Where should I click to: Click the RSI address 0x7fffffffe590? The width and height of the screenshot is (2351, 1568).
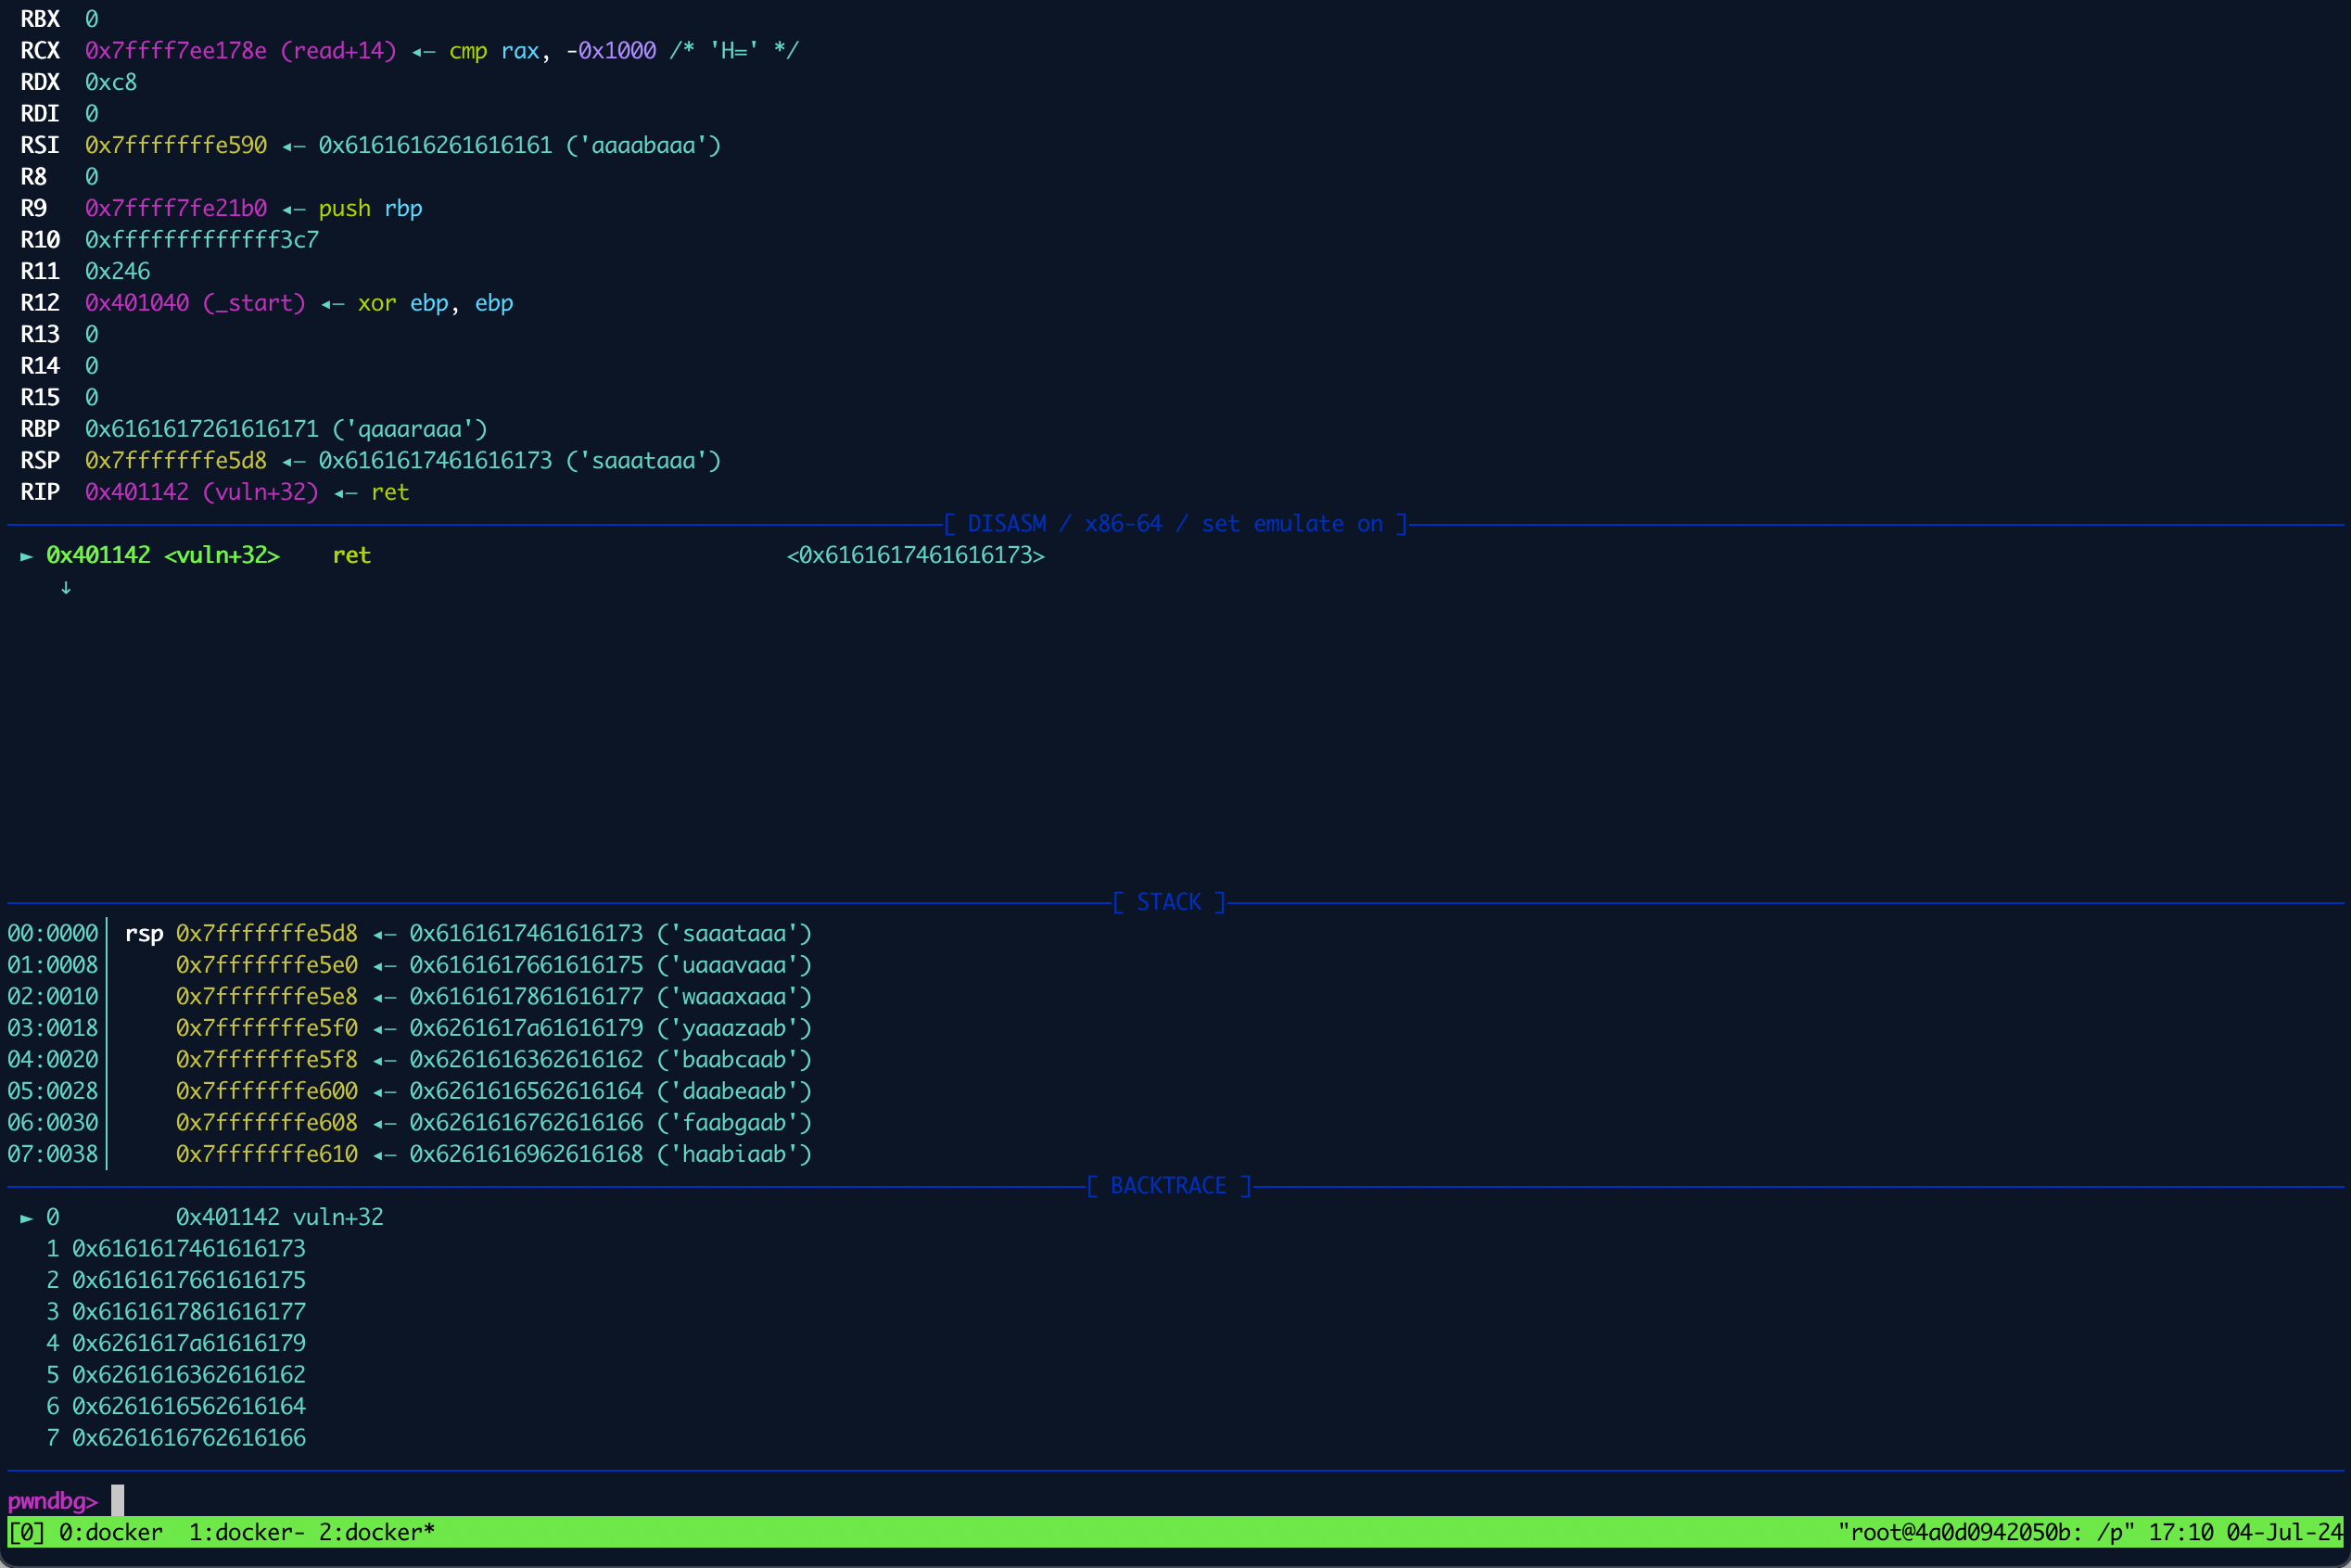click(x=176, y=145)
